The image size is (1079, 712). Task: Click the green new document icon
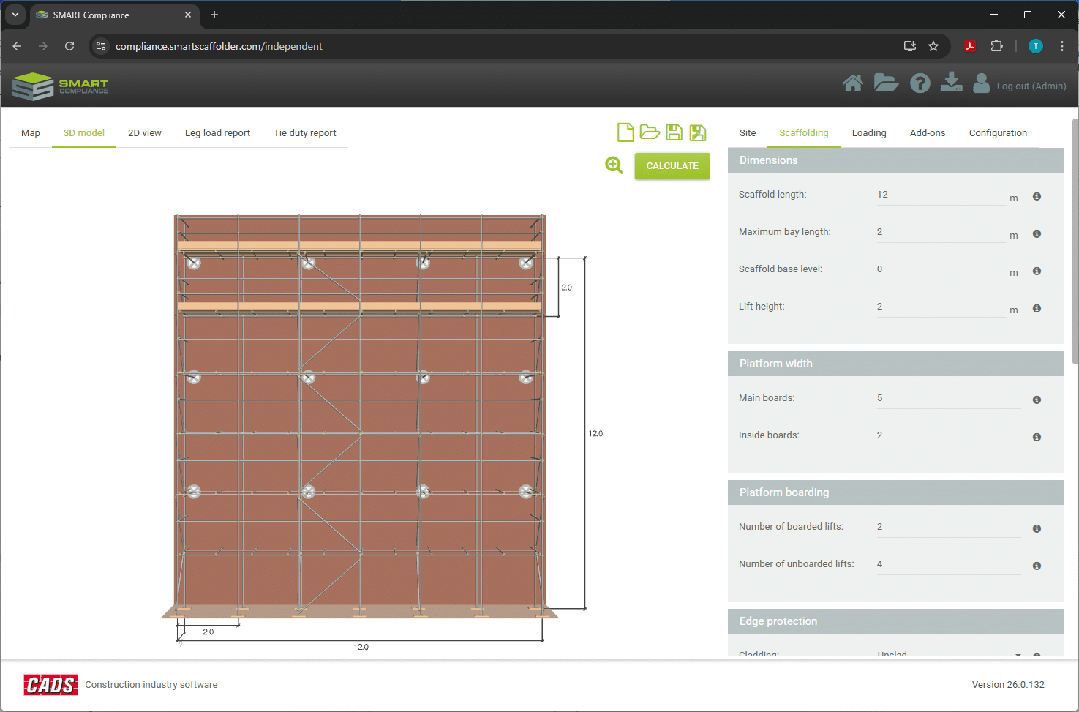click(x=625, y=132)
